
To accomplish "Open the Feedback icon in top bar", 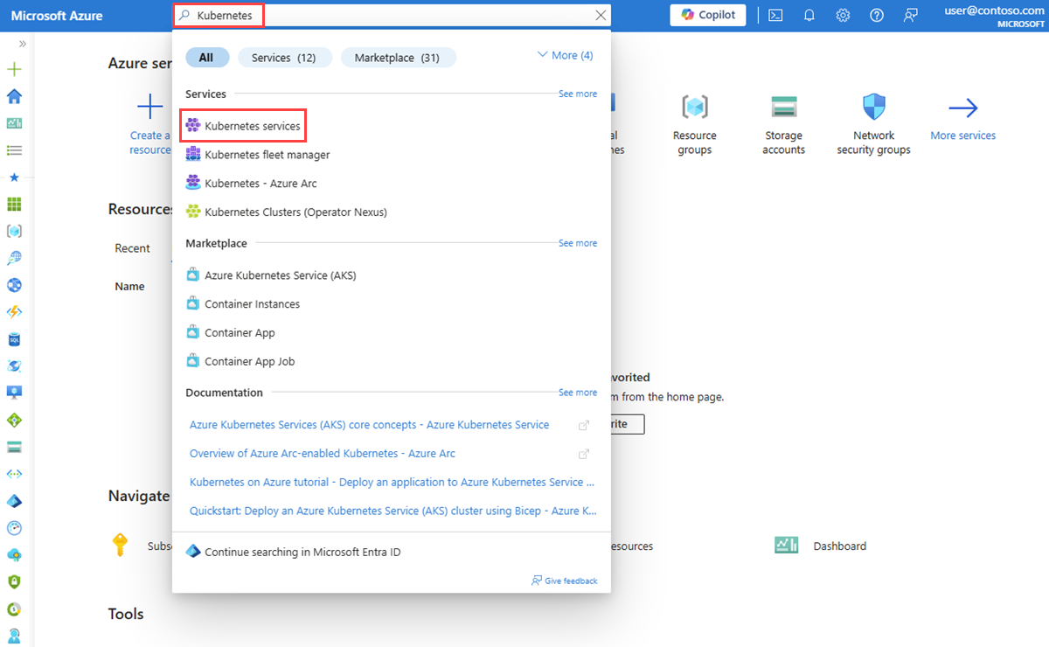I will point(911,16).
